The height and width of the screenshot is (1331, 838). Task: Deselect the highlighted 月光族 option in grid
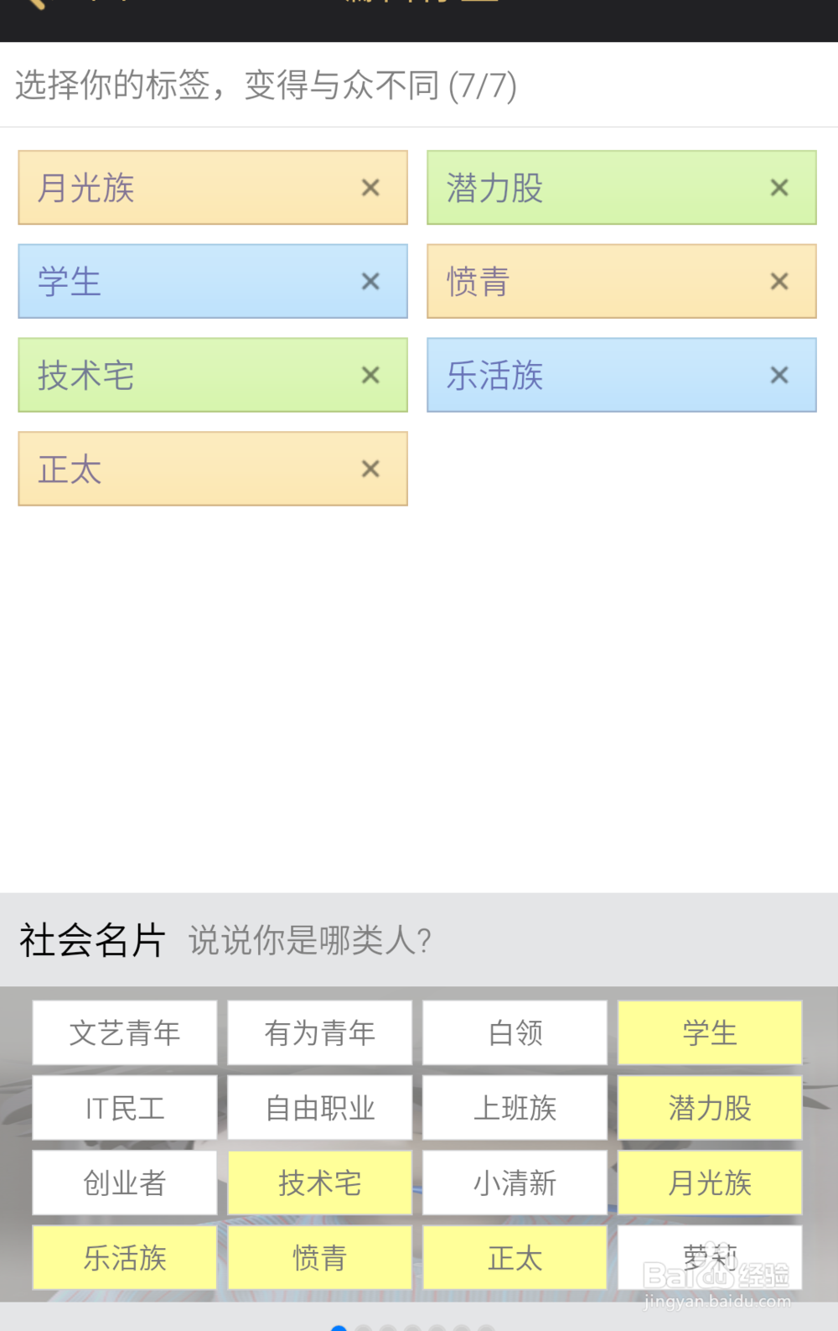(710, 1183)
